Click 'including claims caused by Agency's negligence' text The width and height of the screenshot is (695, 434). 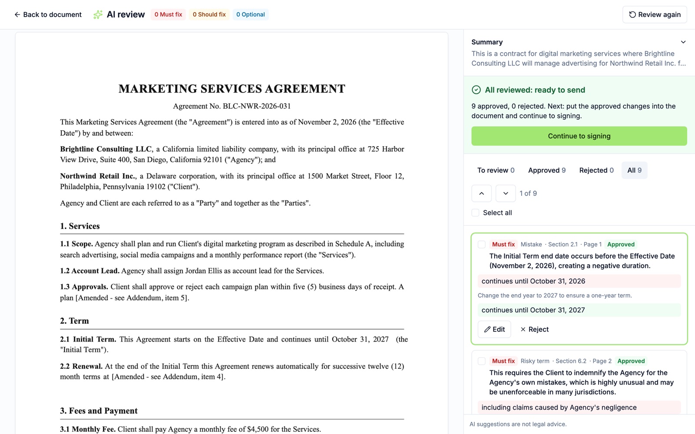559,408
